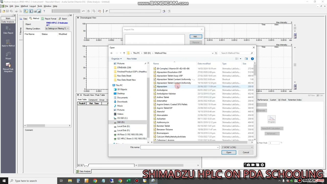Click the search magnifier in Search Method Files
Viewport: 327px width, 184px height.
(x=252, y=53)
